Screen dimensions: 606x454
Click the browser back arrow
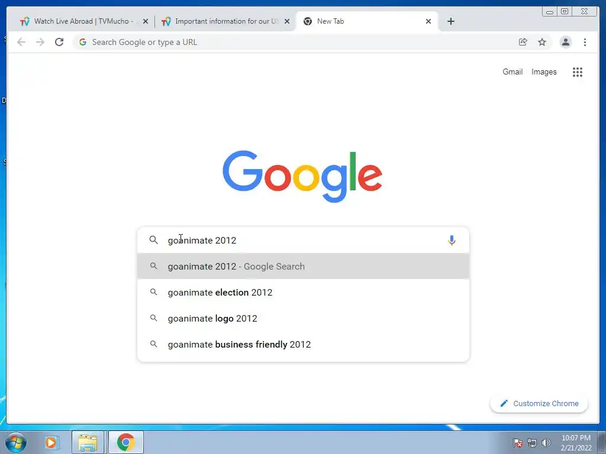click(x=21, y=42)
